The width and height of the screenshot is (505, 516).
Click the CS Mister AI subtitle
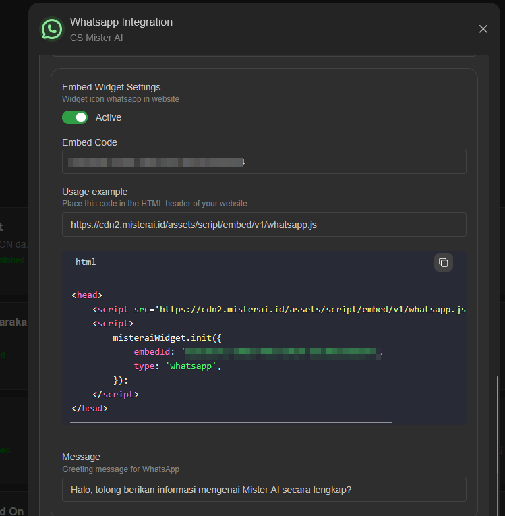pos(96,38)
